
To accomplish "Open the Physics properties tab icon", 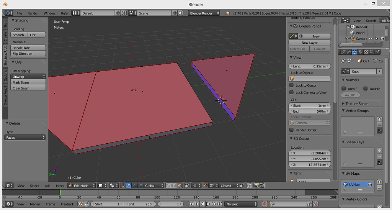I will click(377, 52).
